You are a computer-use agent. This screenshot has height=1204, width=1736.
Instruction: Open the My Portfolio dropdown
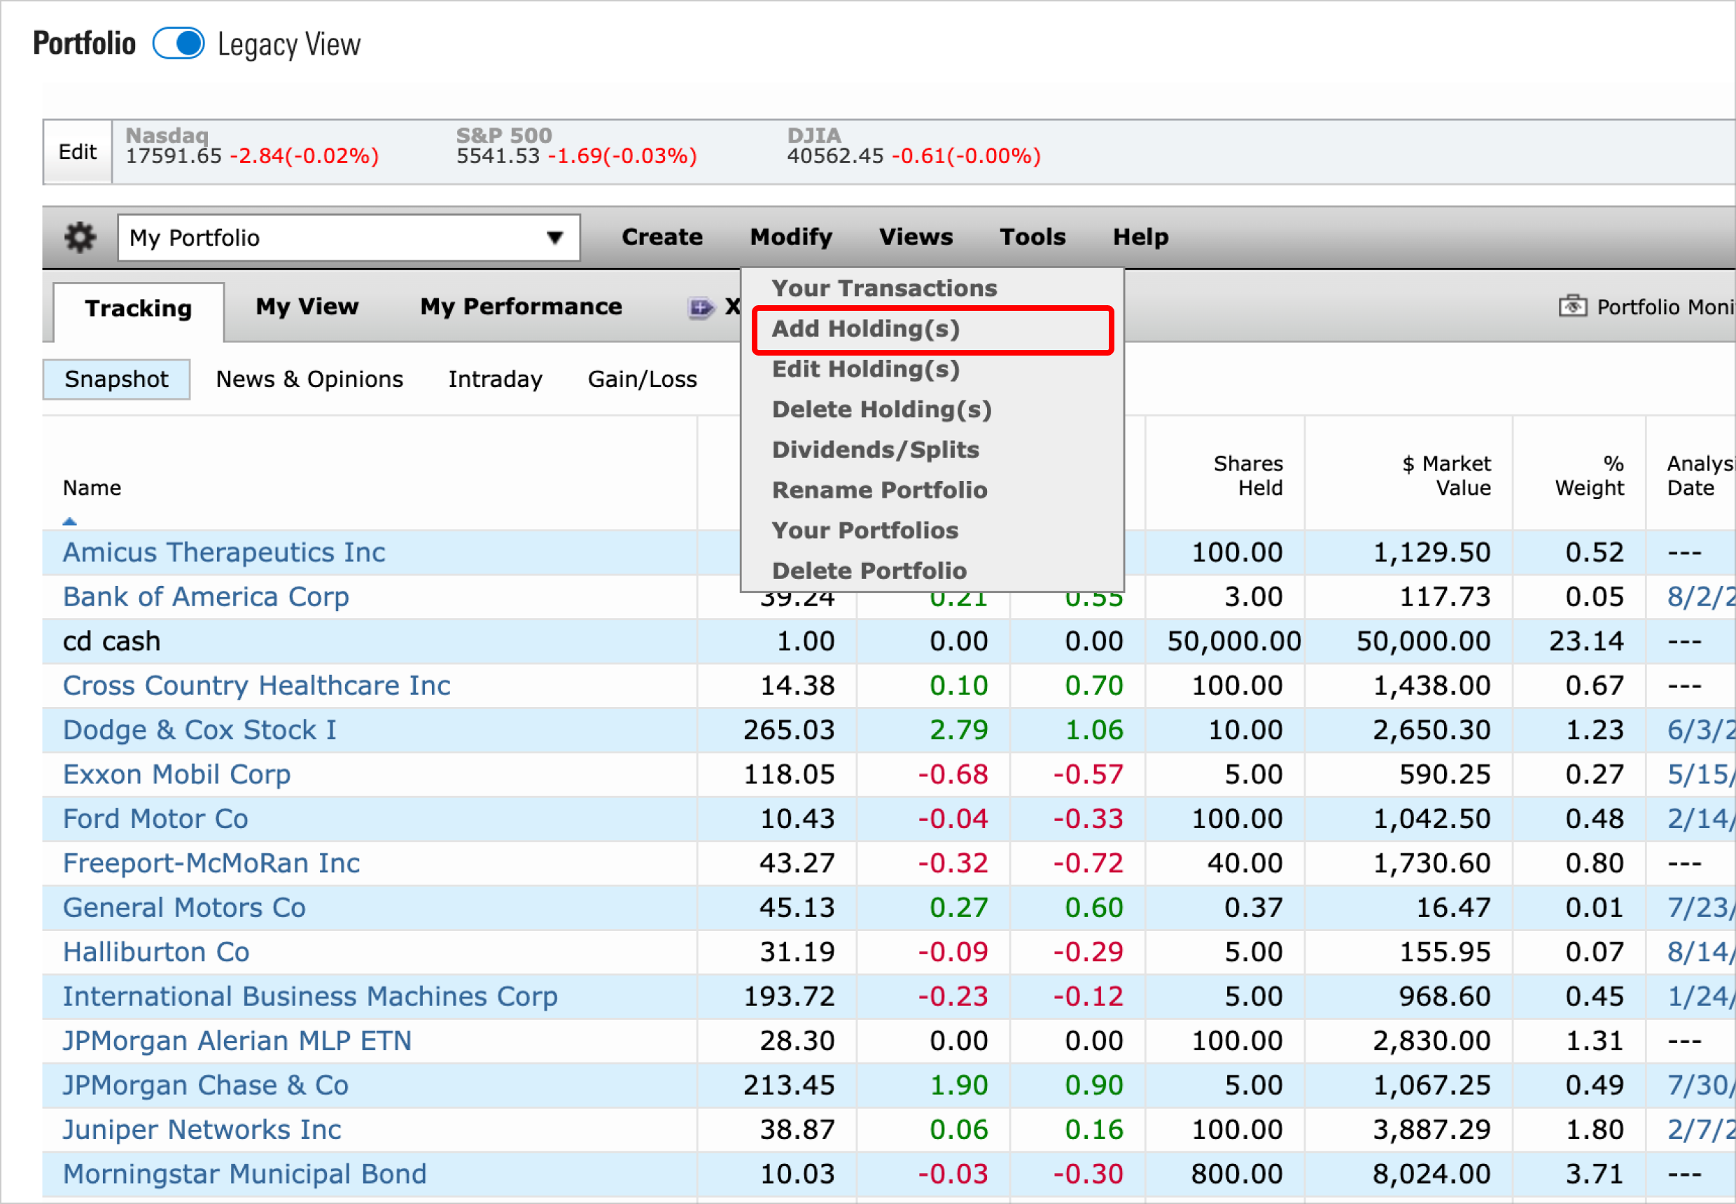tap(349, 237)
